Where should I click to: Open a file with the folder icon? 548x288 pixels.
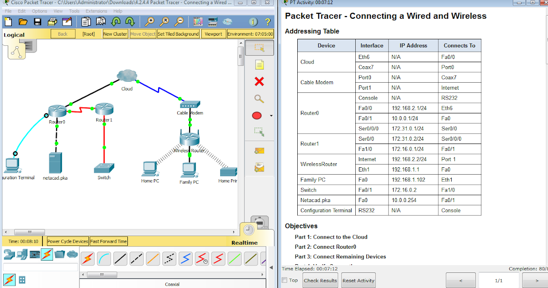click(23, 21)
